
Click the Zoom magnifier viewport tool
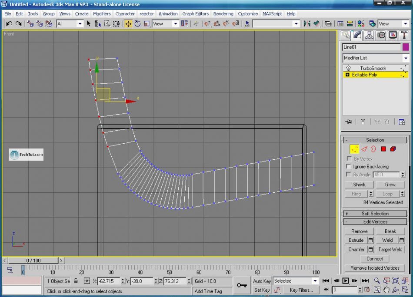point(377,281)
